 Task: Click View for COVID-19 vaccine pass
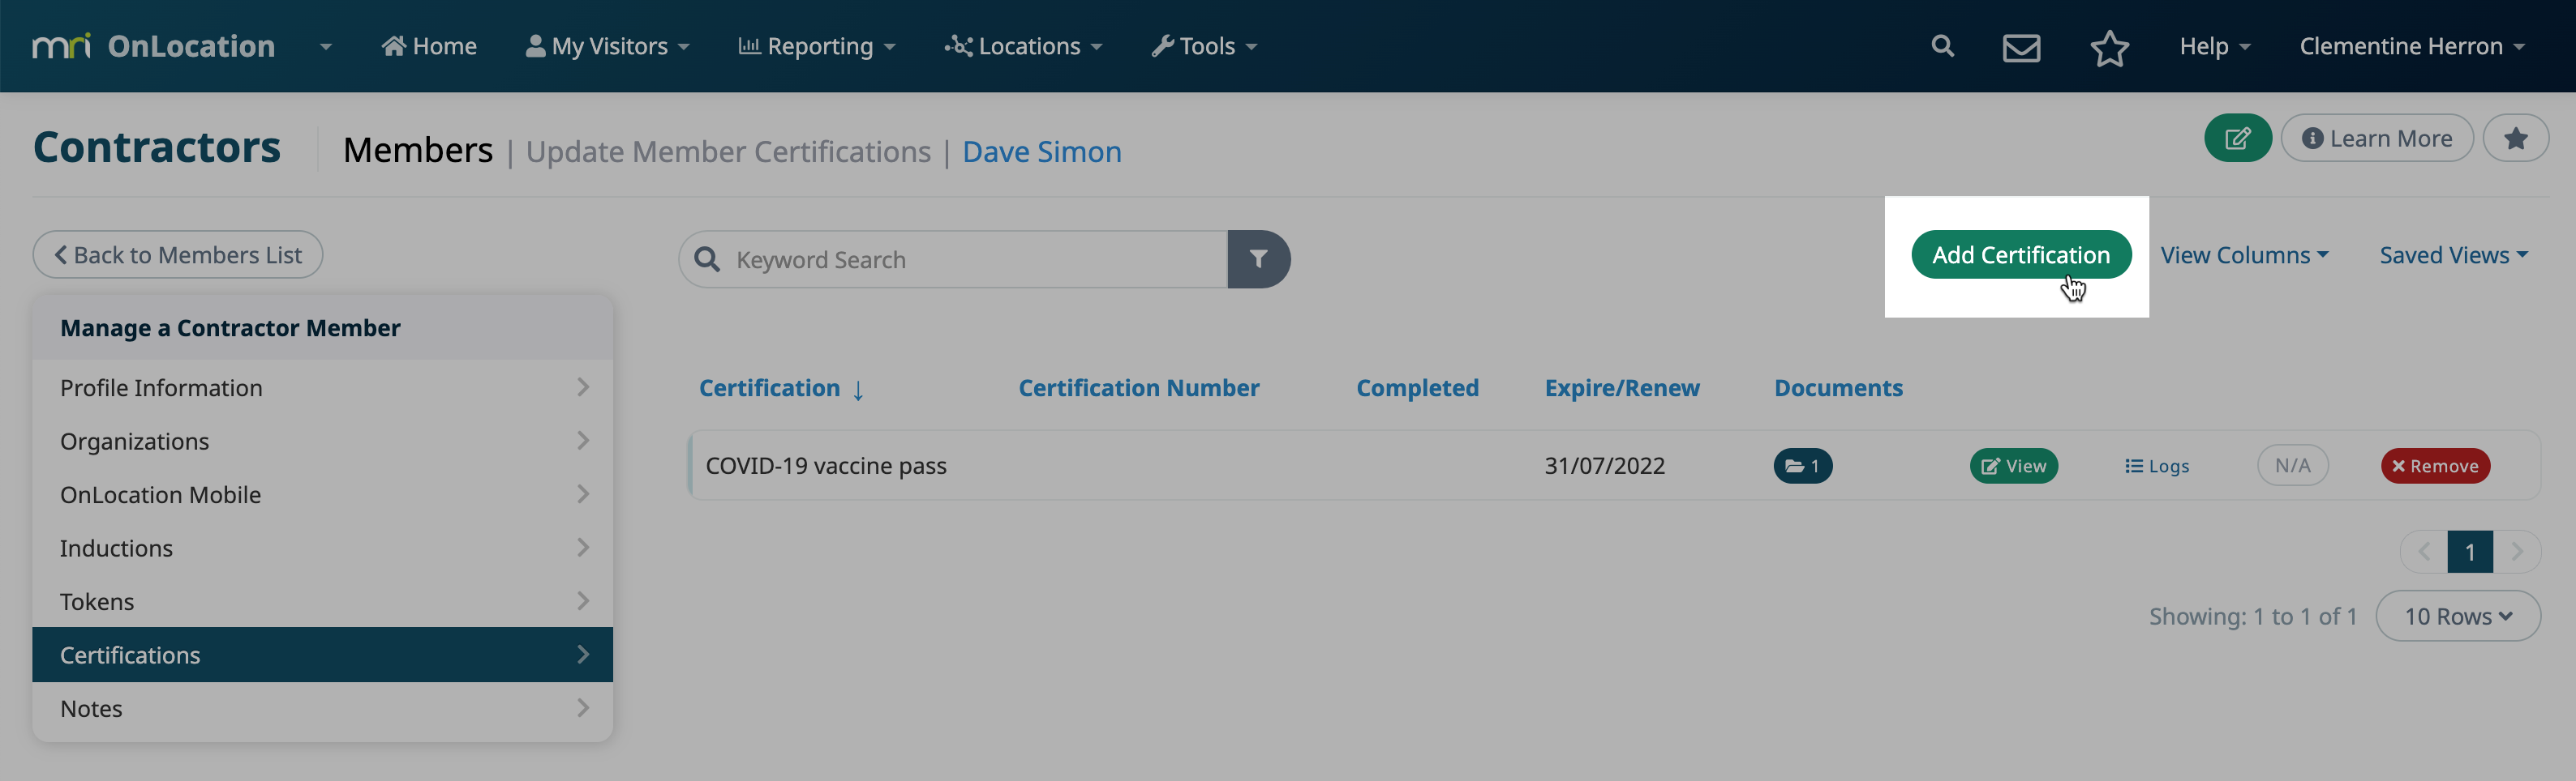[2013, 465]
